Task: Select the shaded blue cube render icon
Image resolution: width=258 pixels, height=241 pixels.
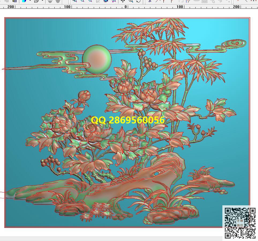Action: click(24, 1)
